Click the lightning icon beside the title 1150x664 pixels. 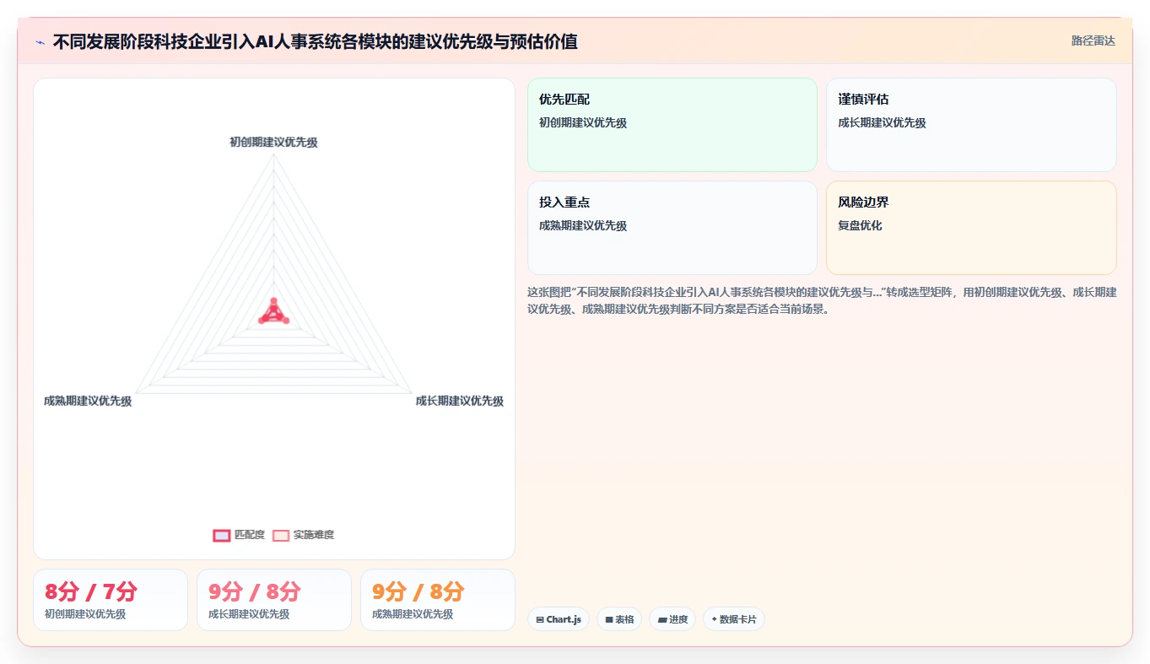pyautogui.click(x=40, y=42)
